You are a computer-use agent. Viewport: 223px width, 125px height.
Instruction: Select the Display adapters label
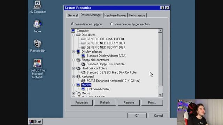point(92,51)
